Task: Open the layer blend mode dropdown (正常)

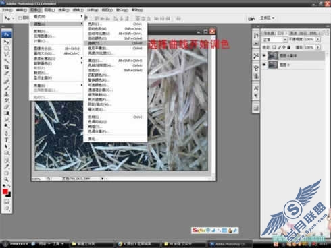Action: tap(275, 40)
